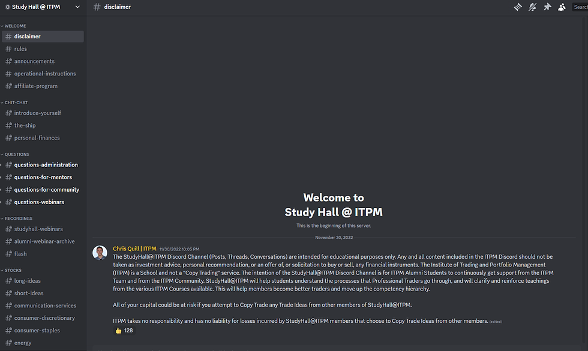Toggle the 👍 reaction on the disclaimer message

(x=124, y=330)
